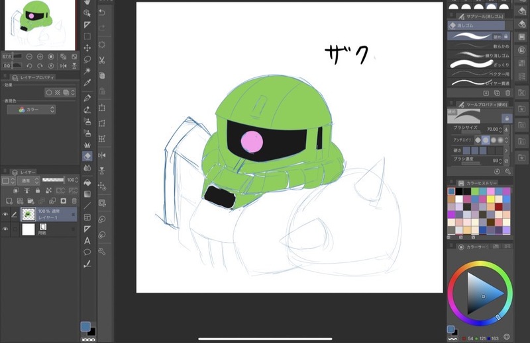Image resolution: width=530 pixels, height=343 pixels.
Task: Toggle Lock Layer icon in Layer panel
Action: coord(38,190)
